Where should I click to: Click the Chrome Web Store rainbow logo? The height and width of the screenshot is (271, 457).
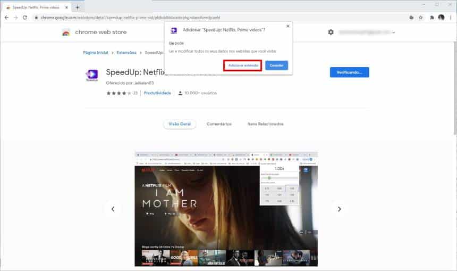tap(66, 32)
